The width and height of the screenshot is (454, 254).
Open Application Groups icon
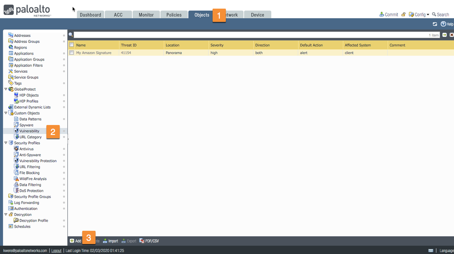pos(11,59)
